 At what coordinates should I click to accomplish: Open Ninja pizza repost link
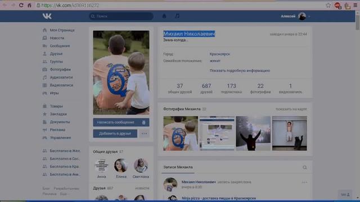(x=219, y=198)
